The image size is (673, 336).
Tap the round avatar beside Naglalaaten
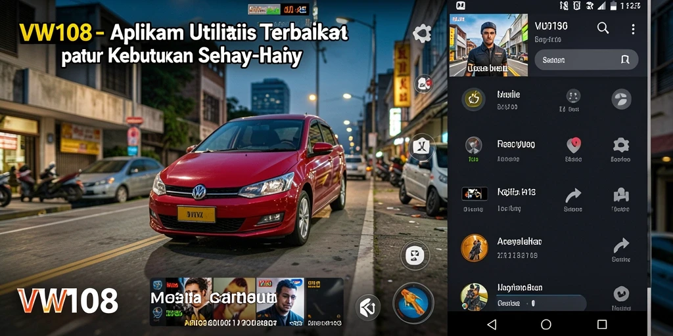tap(475, 297)
